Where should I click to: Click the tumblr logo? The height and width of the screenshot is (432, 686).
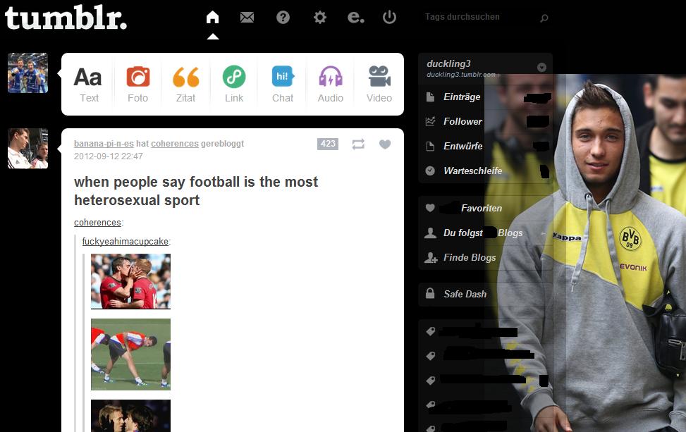pyautogui.click(x=66, y=18)
